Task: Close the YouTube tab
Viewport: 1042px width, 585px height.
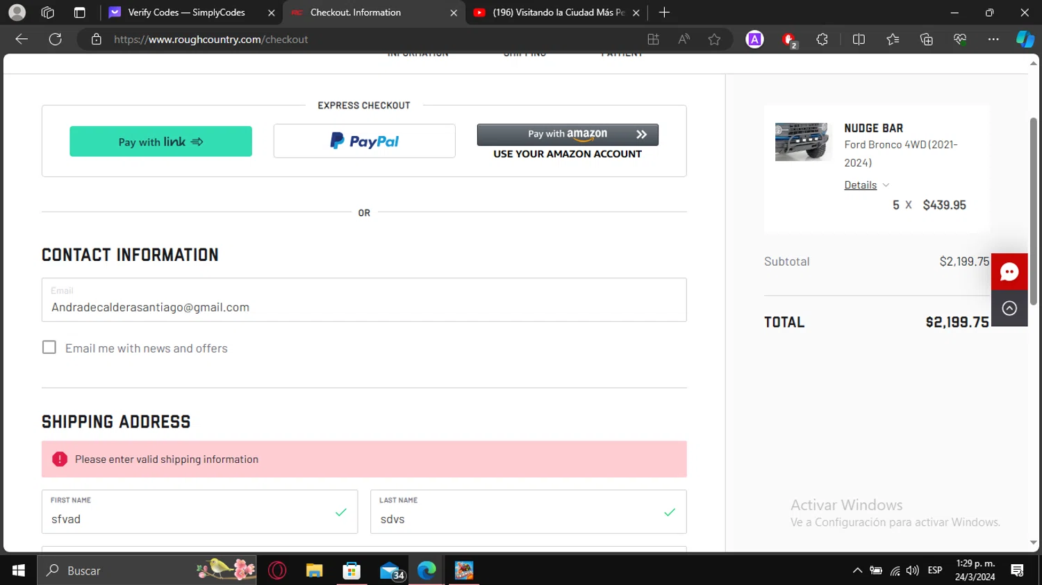Action: (636, 12)
